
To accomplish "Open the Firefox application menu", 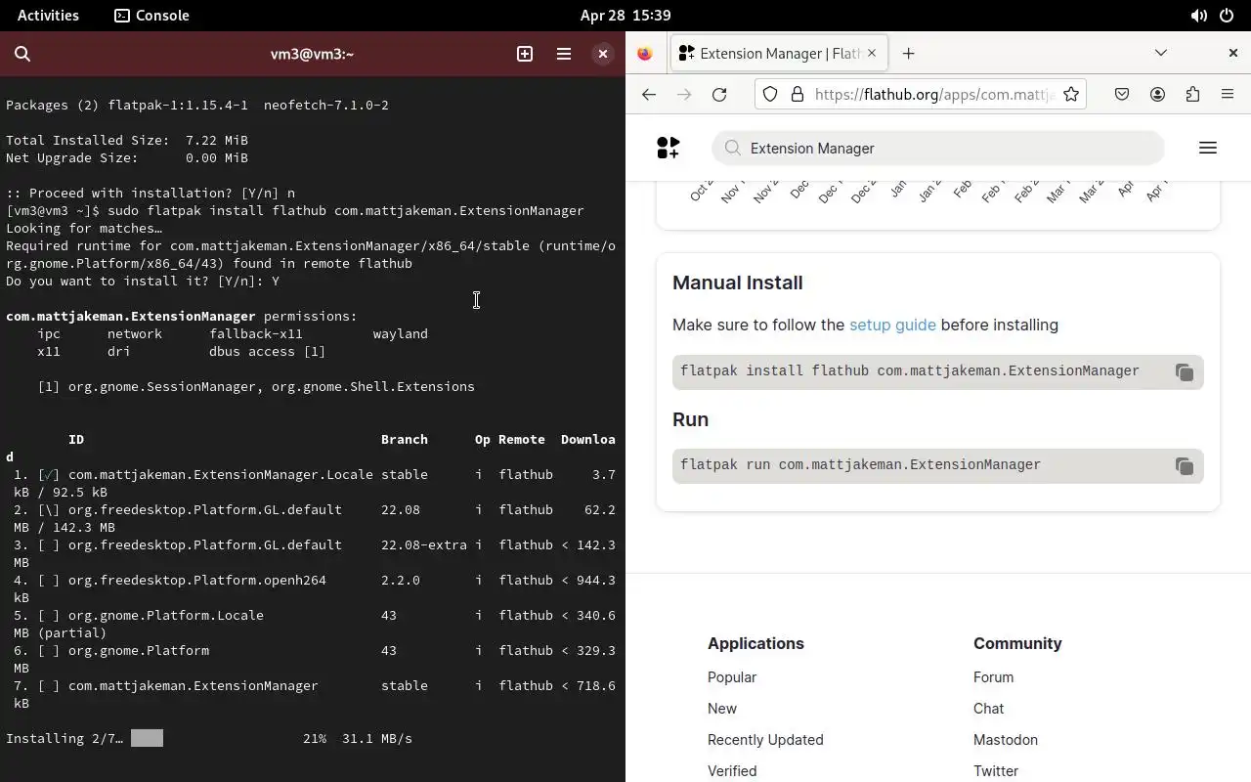I will 1228,94.
